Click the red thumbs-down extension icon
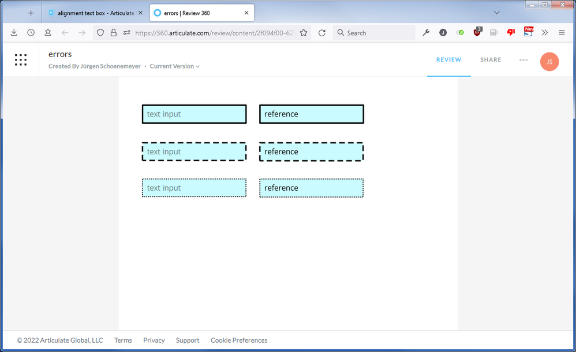This screenshot has width=576, height=352. point(511,32)
